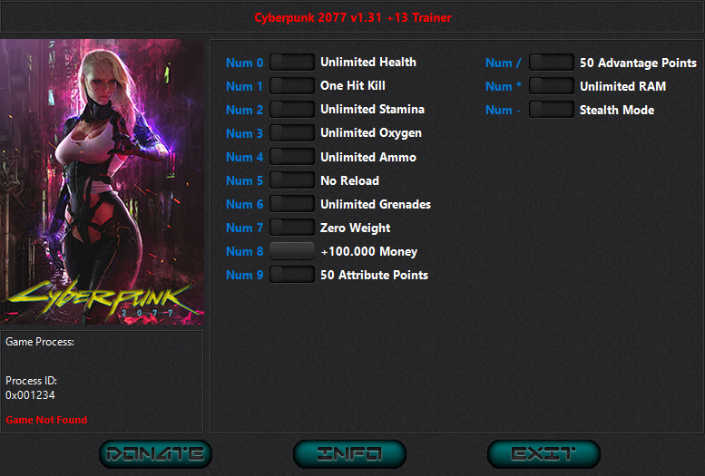Viewport: 705px width, 476px height.
Task: Toggle the Unlimited Oxygen switch
Action: (x=292, y=133)
